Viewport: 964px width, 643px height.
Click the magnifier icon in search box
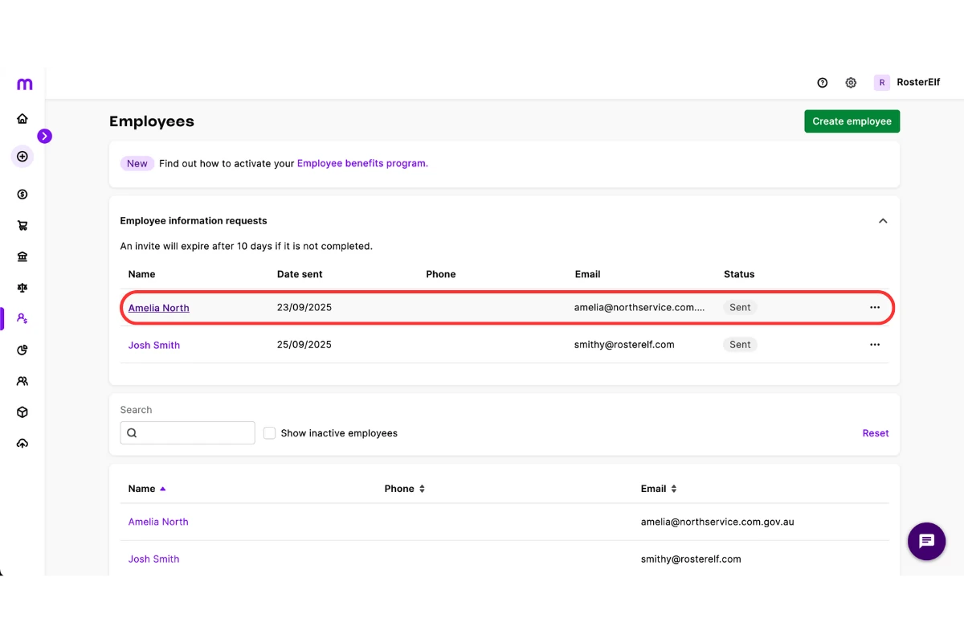(x=132, y=432)
